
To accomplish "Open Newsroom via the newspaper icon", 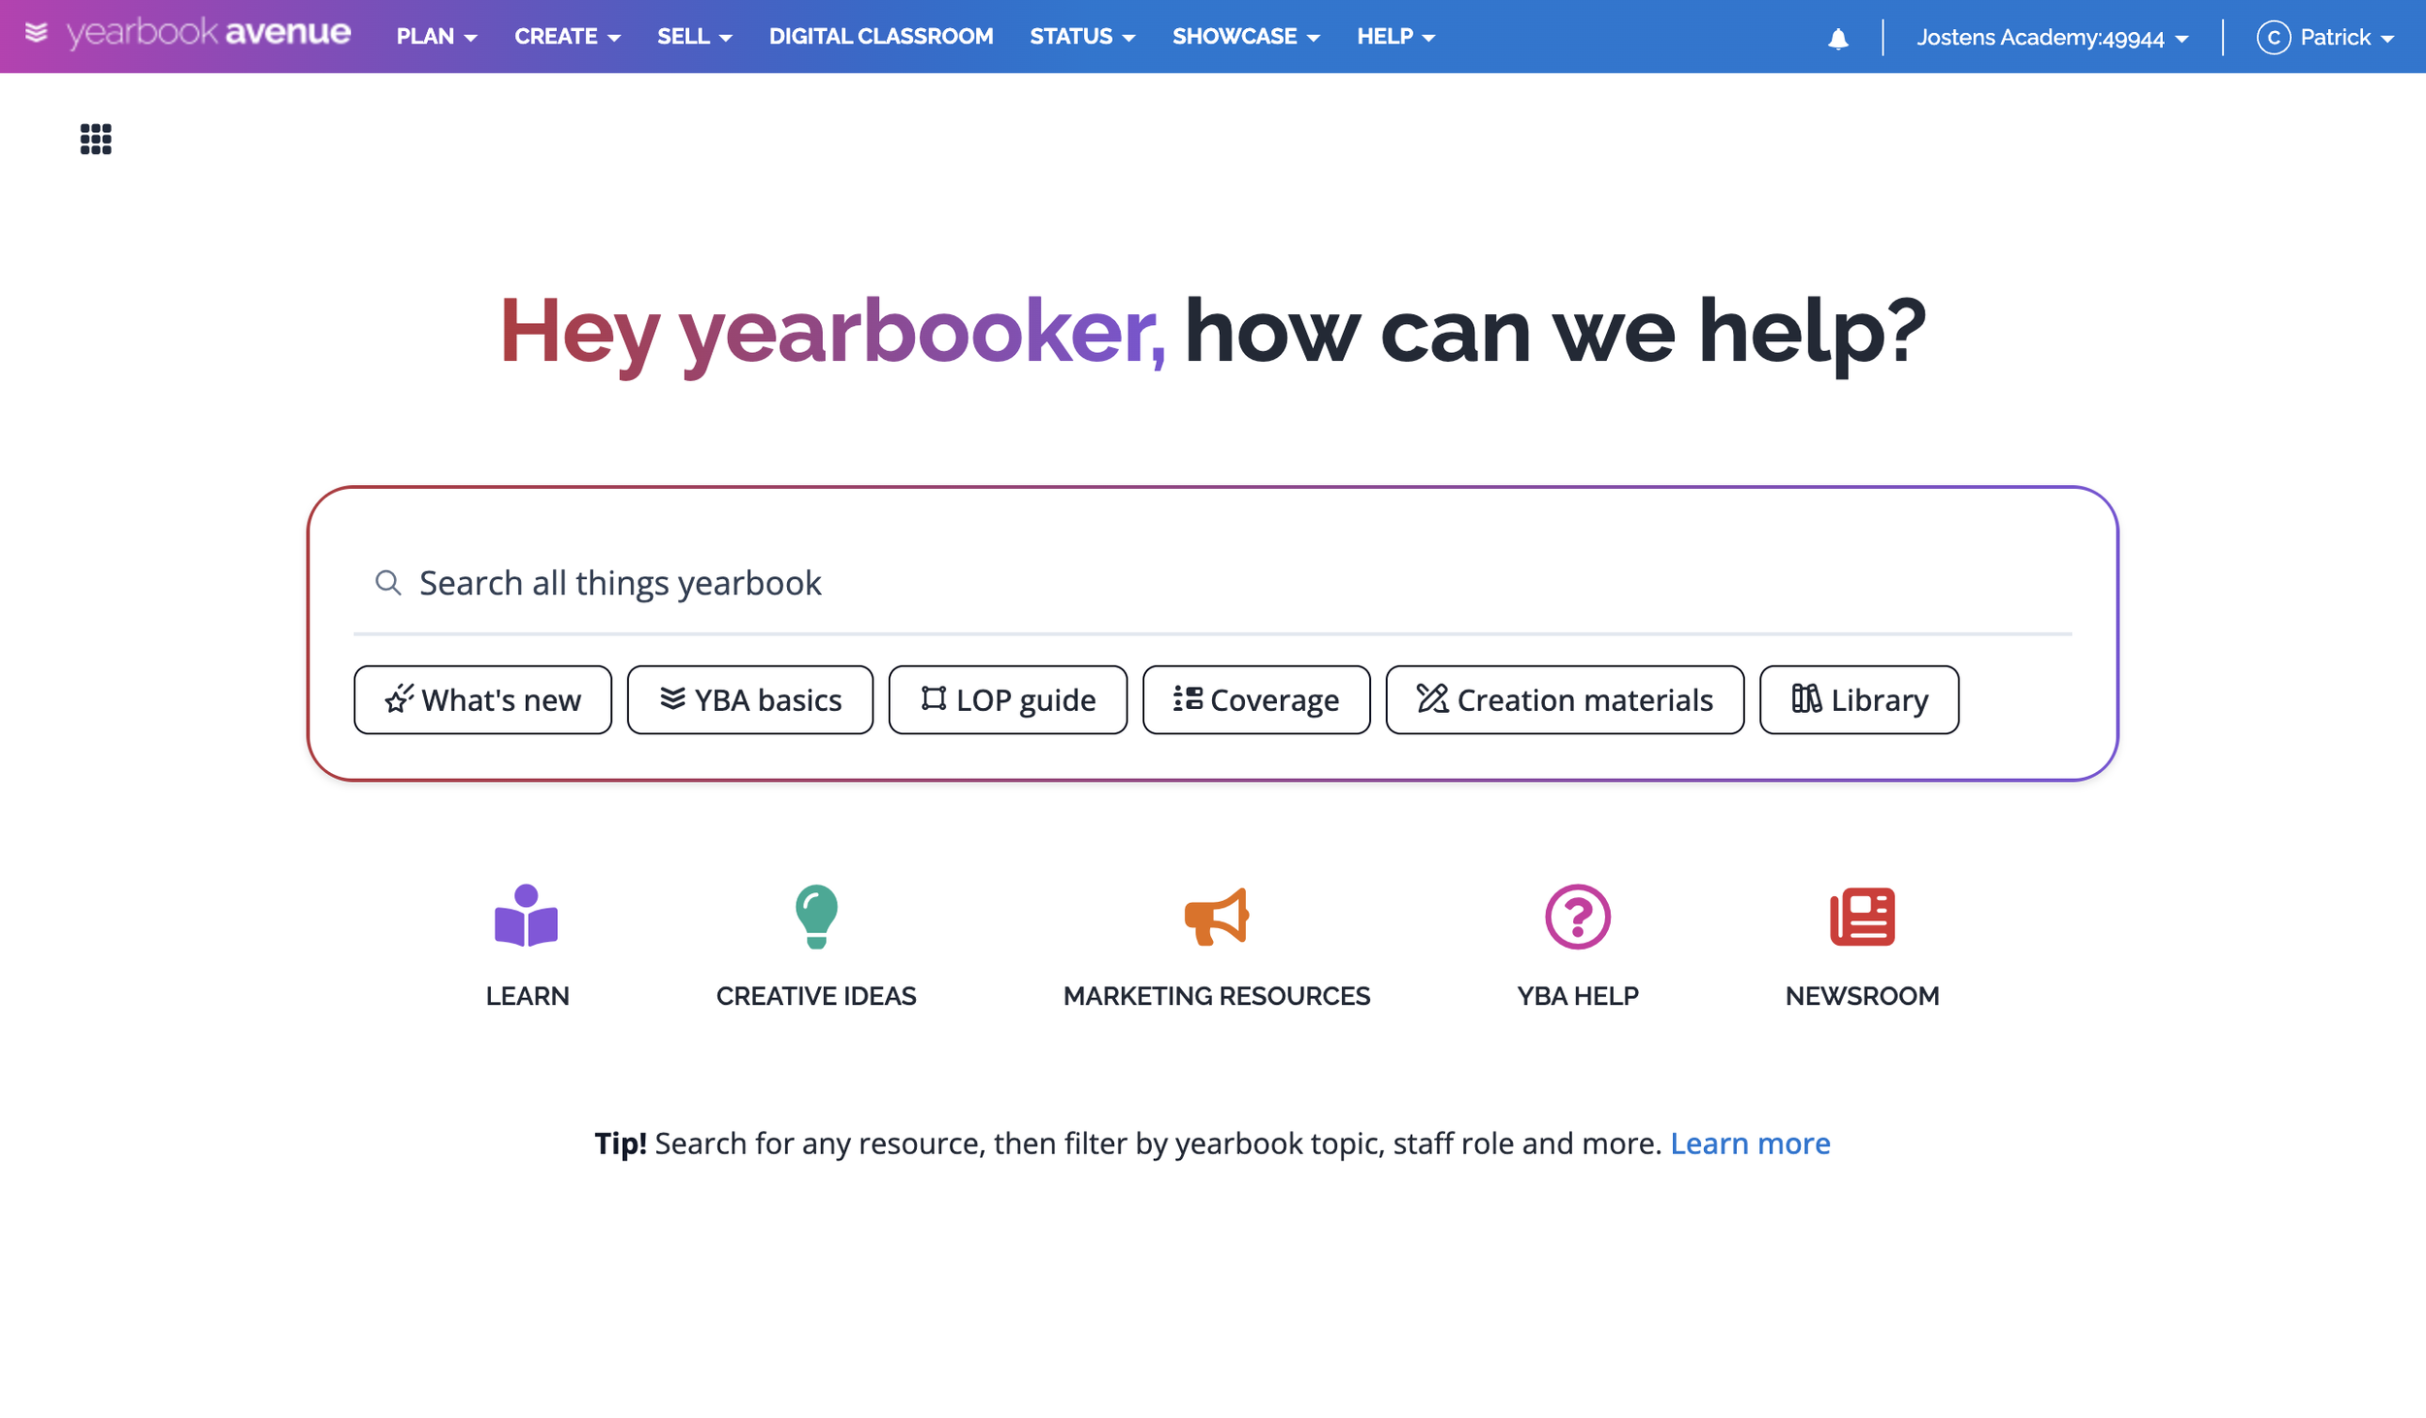I will tap(1862, 916).
